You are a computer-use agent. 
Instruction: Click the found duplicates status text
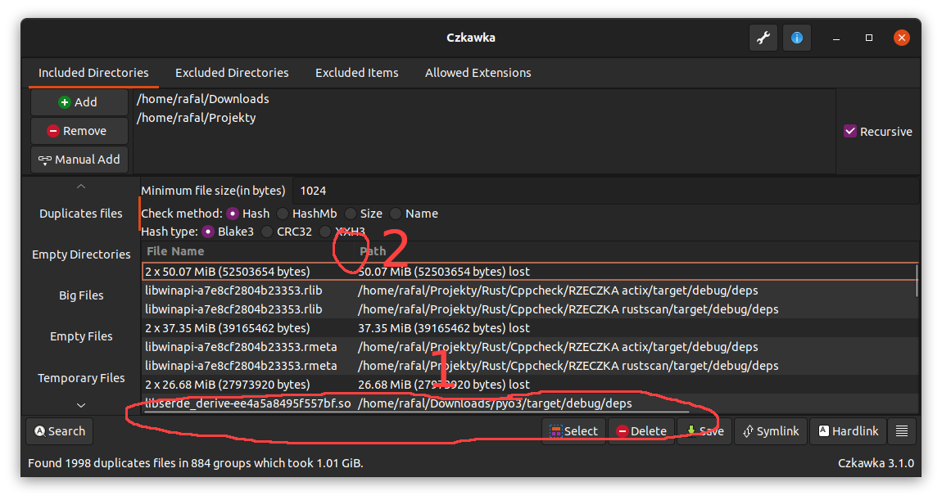[x=195, y=463]
